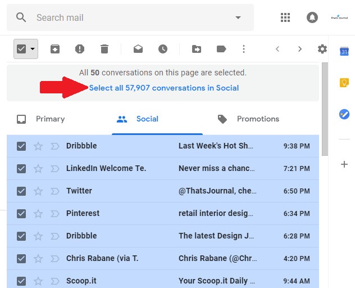
Task: Uncheck the Dribbble 9:38 PM email
Action: (21, 146)
